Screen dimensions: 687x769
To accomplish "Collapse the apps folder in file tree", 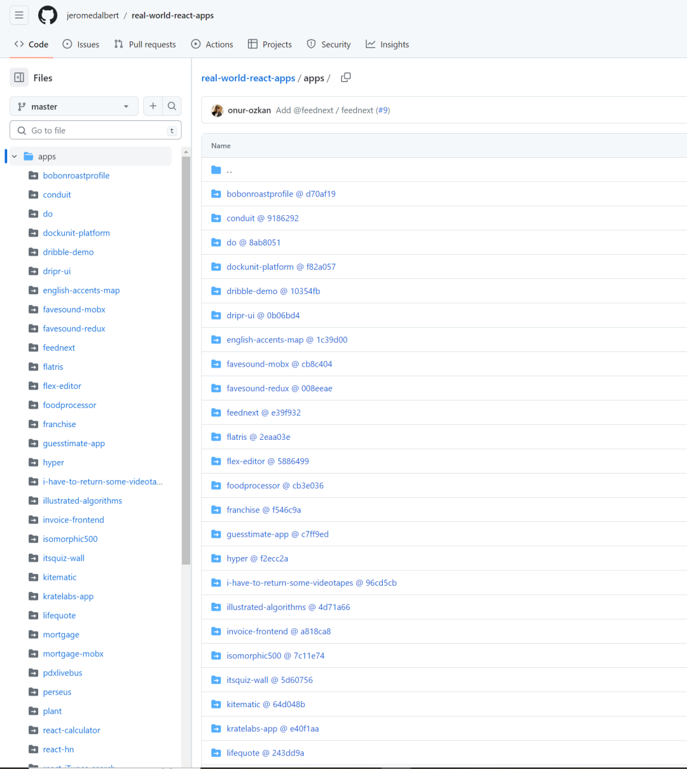I will coord(14,156).
